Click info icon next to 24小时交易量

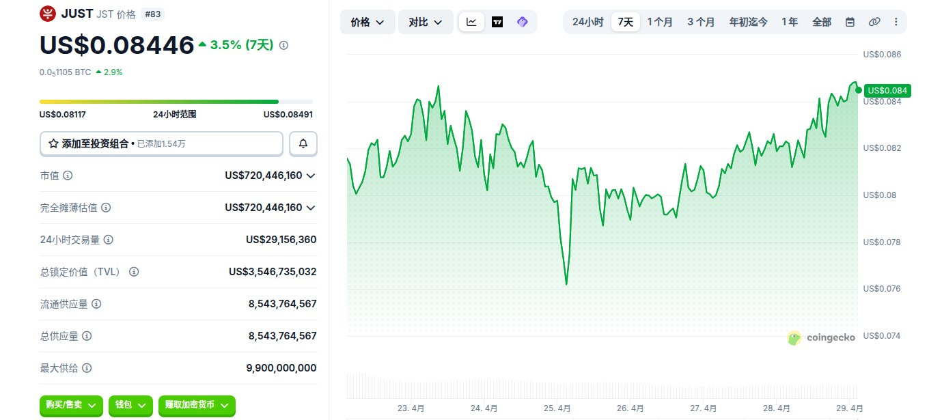tap(108, 240)
